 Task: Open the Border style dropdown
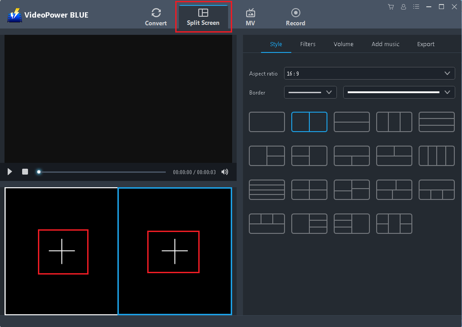398,92
